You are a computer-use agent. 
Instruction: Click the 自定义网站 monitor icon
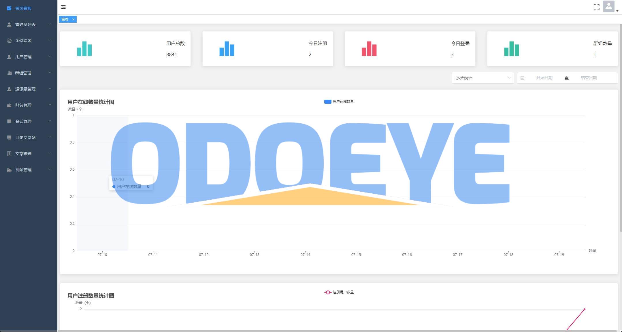[9, 137]
